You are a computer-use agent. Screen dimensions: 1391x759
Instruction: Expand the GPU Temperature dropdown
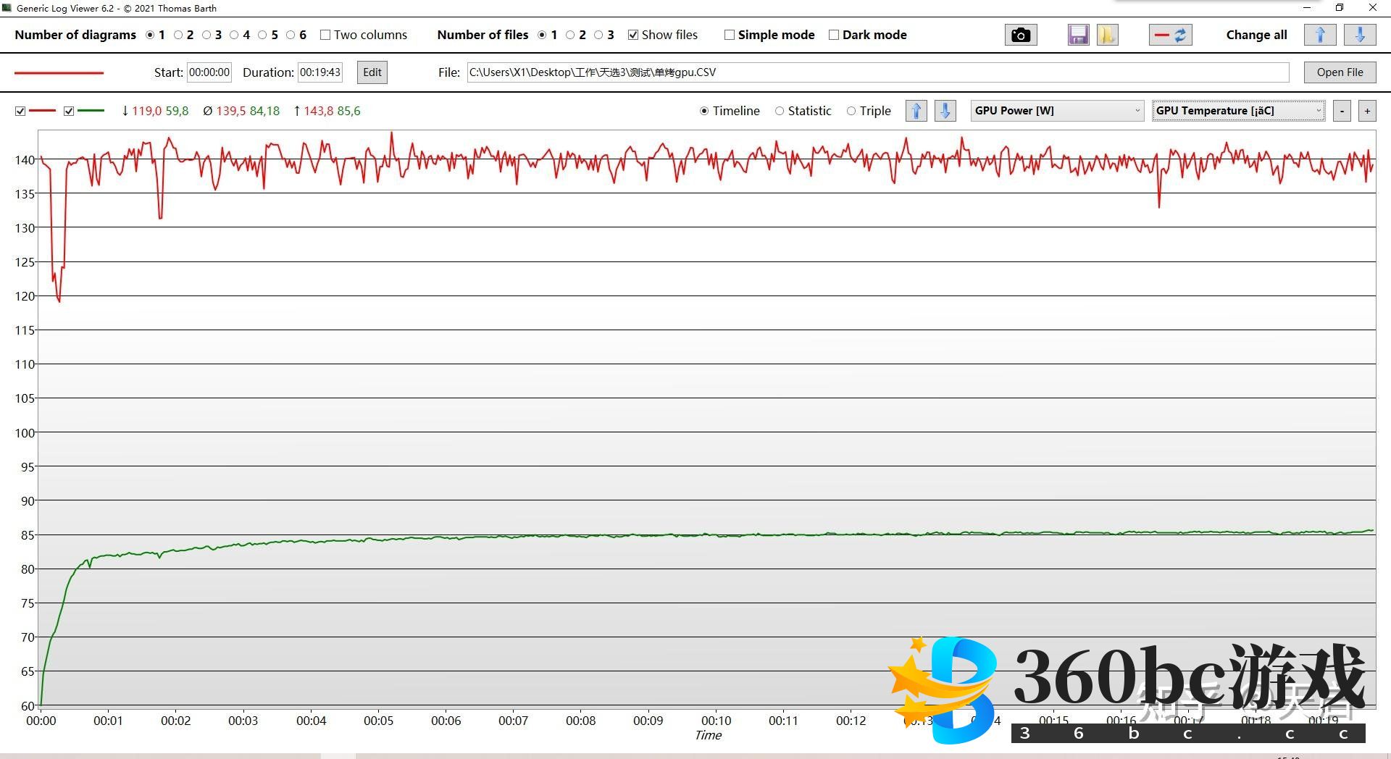(1238, 111)
